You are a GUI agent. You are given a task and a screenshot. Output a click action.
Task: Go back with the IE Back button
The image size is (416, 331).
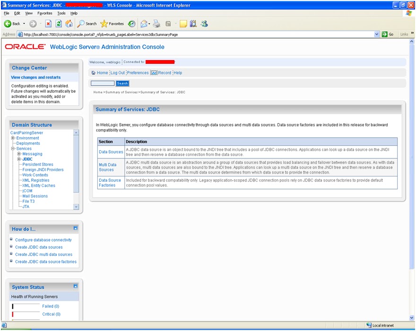pyautogui.click(x=12, y=24)
